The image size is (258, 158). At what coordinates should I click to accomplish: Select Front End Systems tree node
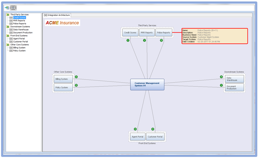[19, 36]
